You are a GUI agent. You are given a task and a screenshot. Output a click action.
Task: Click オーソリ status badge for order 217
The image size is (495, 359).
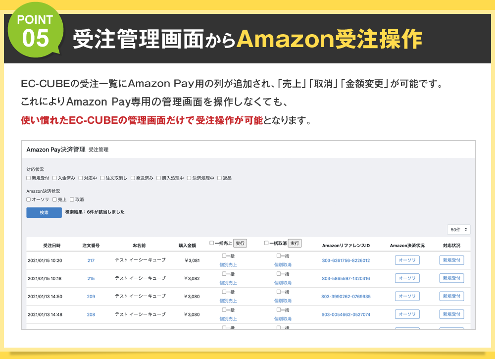click(407, 260)
